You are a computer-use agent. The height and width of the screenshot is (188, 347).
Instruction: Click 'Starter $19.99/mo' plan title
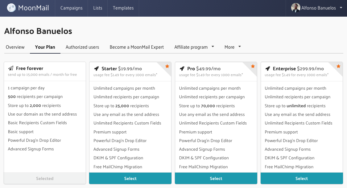pos(122,68)
